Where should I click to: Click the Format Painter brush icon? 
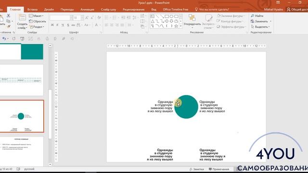coord(9,26)
